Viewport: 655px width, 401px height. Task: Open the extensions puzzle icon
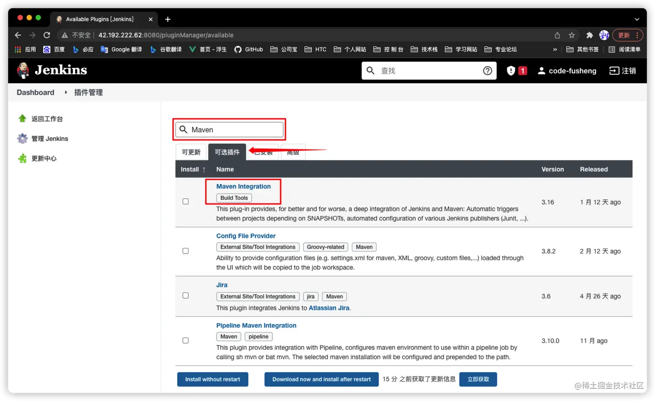click(x=590, y=35)
